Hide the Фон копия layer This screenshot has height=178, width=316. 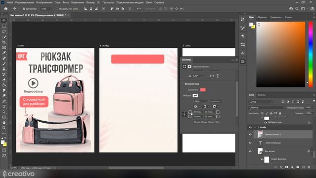coord(250,151)
